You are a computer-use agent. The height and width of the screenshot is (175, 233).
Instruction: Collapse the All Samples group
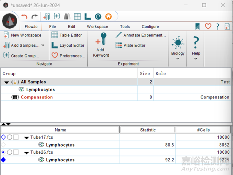[x=7, y=82]
